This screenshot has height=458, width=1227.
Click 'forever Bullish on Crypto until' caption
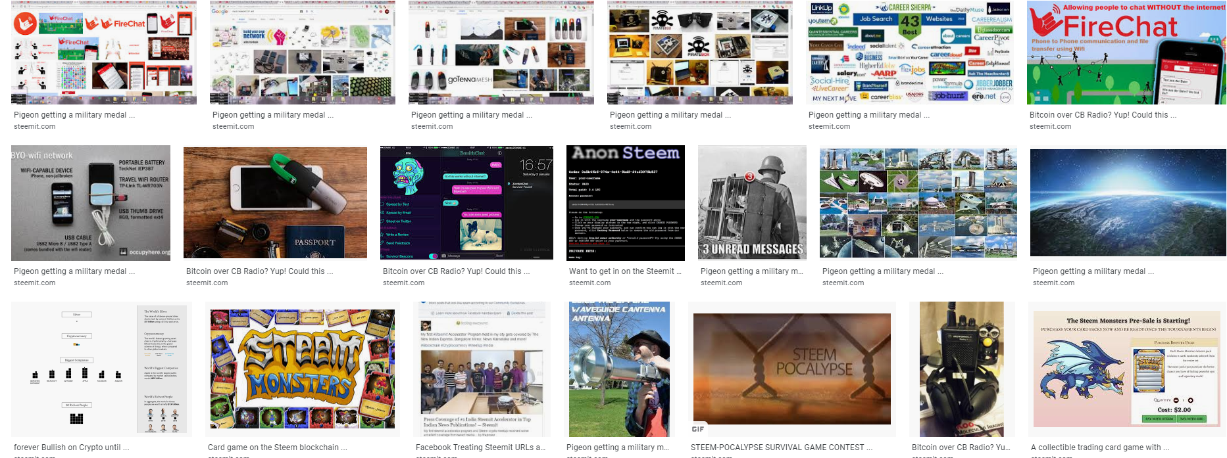(72, 447)
